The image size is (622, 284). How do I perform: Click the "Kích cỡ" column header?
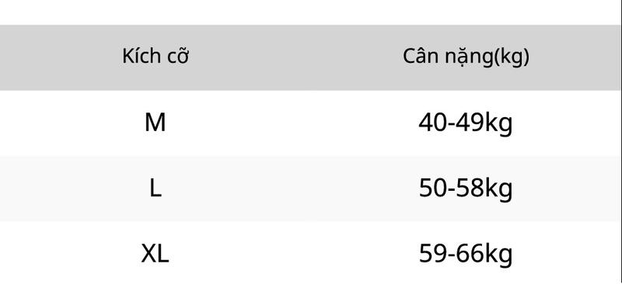pos(155,56)
